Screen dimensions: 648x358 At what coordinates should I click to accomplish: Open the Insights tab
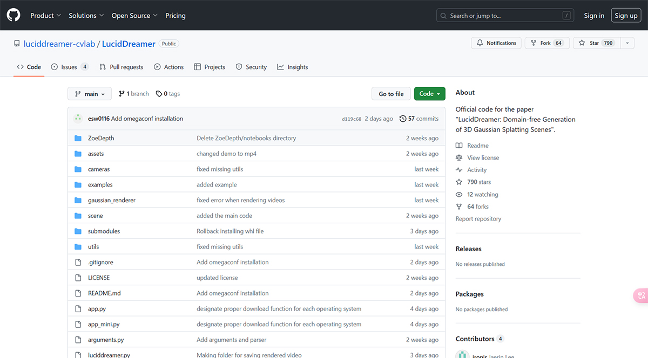[x=292, y=67]
